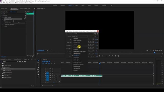Switch to Audio workspace tab
This screenshot has height=92, width=164.
[x=89, y=5]
